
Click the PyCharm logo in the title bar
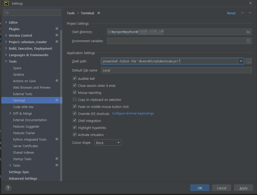click(x=7, y=3)
